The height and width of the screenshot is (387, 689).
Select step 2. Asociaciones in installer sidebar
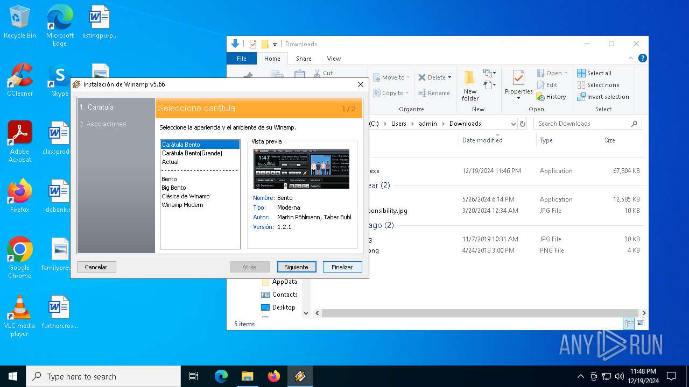(103, 124)
